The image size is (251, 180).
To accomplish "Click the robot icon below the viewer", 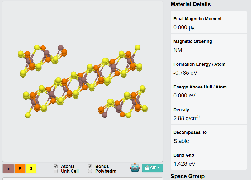I will pyautogui.click(x=135, y=168).
